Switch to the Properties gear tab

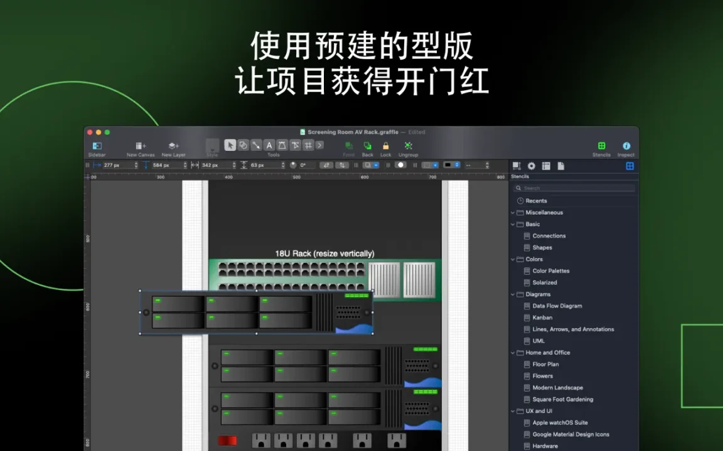coord(531,166)
